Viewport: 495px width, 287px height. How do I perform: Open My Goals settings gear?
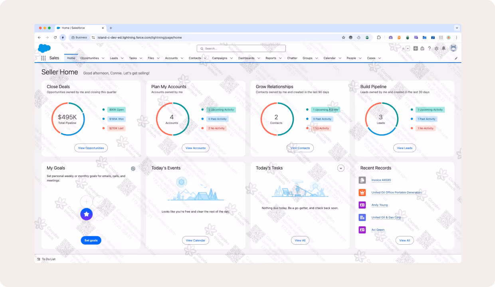pyautogui.click(x=133, y=169)
